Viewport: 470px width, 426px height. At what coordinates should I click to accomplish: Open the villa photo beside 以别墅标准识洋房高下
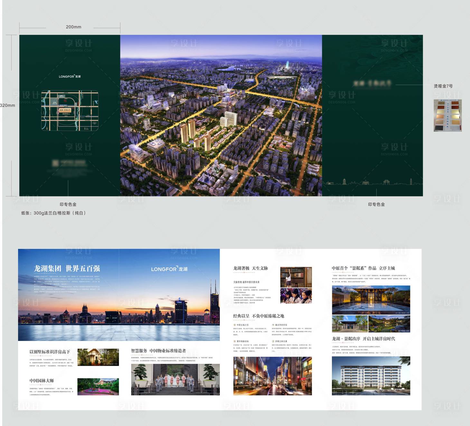98,357
